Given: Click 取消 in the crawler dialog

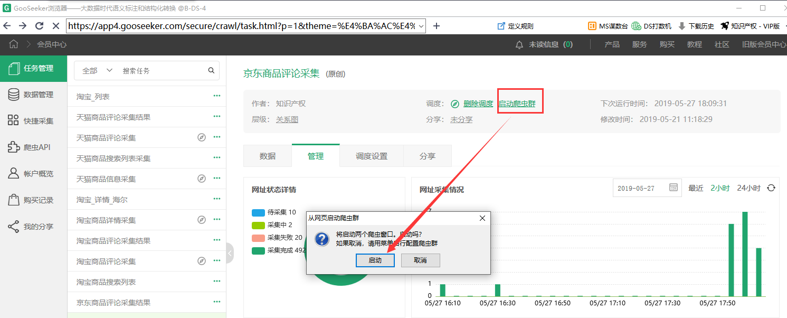Looking at the screenshot, I should point(421,260).
